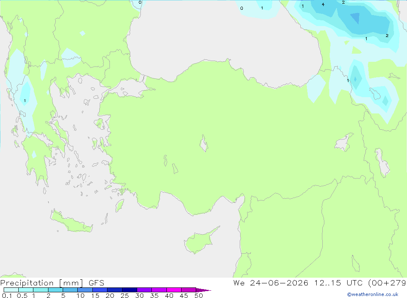Select the 0.5 to 1 mm legend swatch
This screenshot has width=407, height=298.
coord(26,290)
